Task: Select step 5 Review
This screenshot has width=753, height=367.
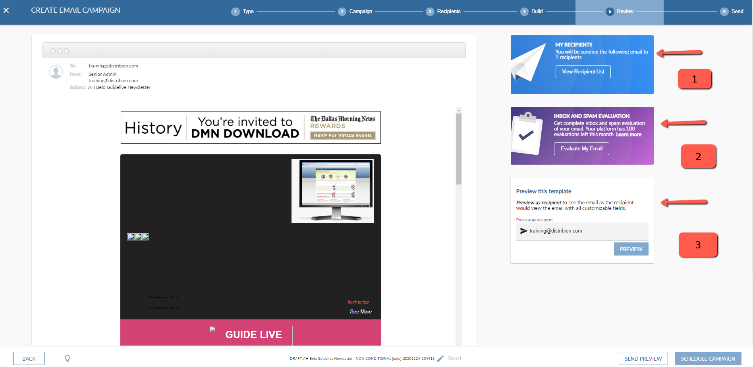Action: tap(620, 12)
